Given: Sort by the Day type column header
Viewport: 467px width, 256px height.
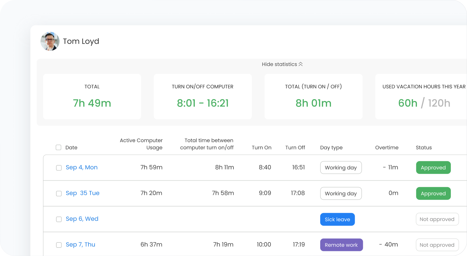Looking at the screenshot, I should (x=331, y=148).
